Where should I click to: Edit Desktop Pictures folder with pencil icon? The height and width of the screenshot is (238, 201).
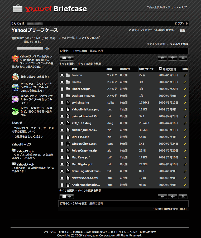[x=185, y=96]
